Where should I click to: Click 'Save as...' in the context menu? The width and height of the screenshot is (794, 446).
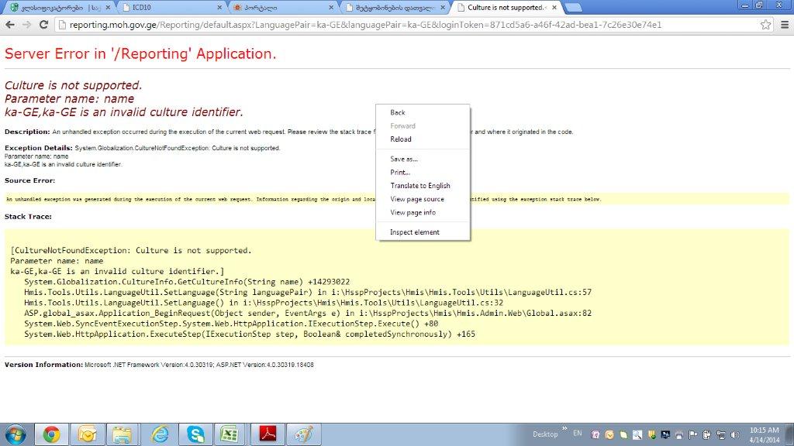[404, 159]
